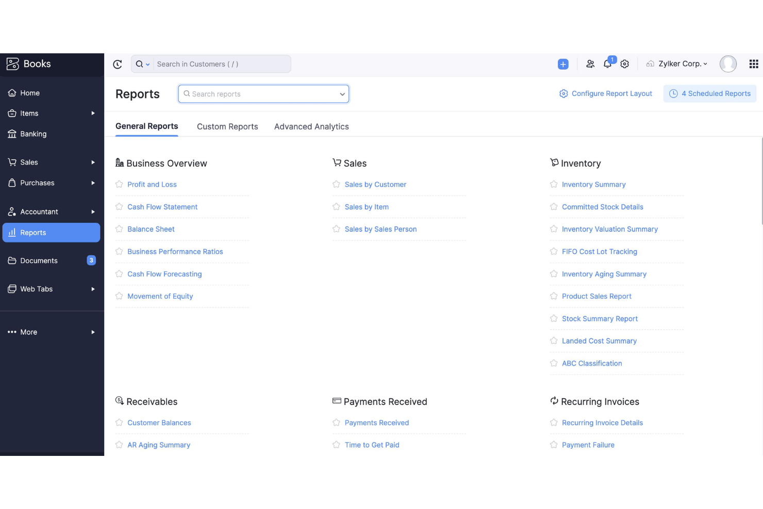This screenshot has width=763, height=509.
Task: Open Home in the sidebar
Action: (52, 93)
